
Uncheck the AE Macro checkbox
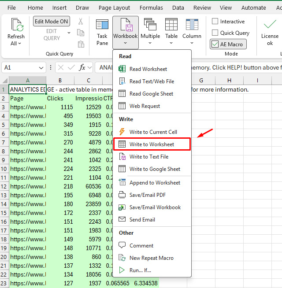pyautogui.click(x=215, y=44)
